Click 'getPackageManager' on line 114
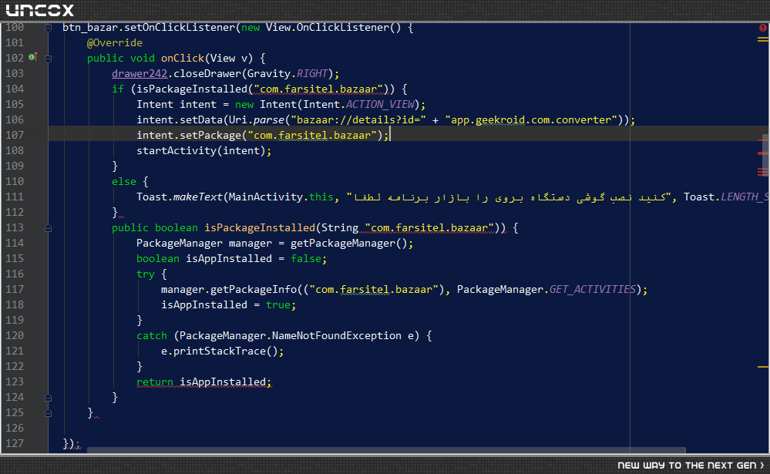The image size is (770, 474). click(x=343, y=243)
